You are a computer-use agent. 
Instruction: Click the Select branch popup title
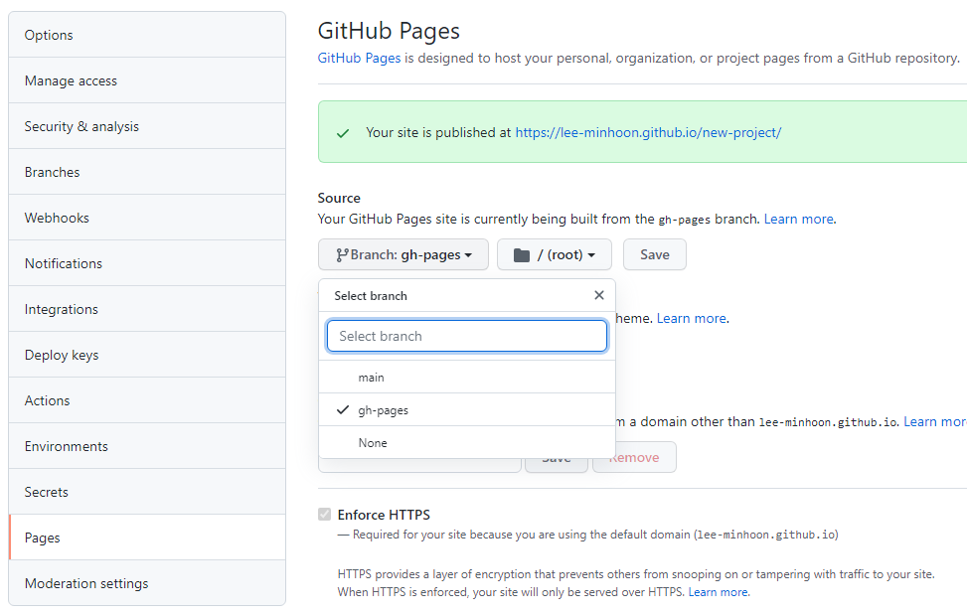click(x=371, y=296)
